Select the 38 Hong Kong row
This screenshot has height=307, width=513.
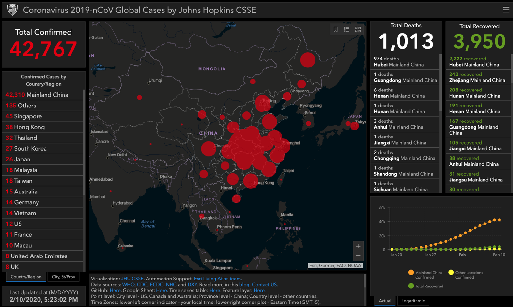[x=42, y=127]
